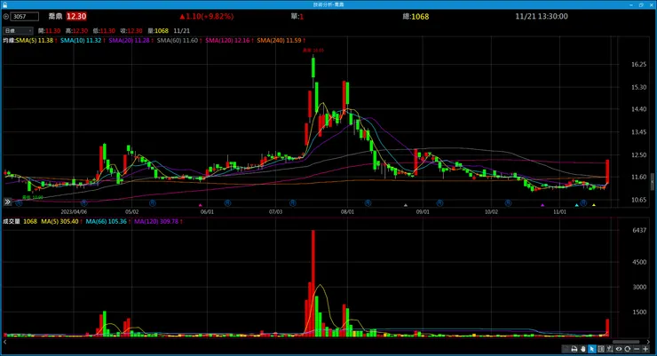Screen dimensions: 657x356
Task: Click the greyed chart icon in bottom toolbar
Action: 566,349
